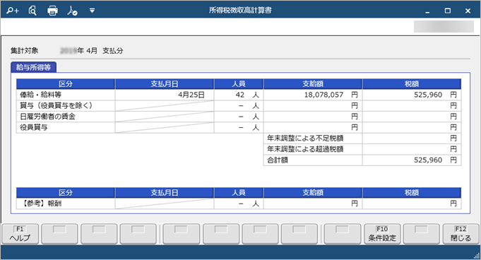Screen dimensions: 481x260
Task: Click 区分 header in lower table
Action: (x=66, y=192)
